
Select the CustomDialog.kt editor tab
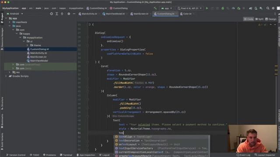(x=165, y=14)
